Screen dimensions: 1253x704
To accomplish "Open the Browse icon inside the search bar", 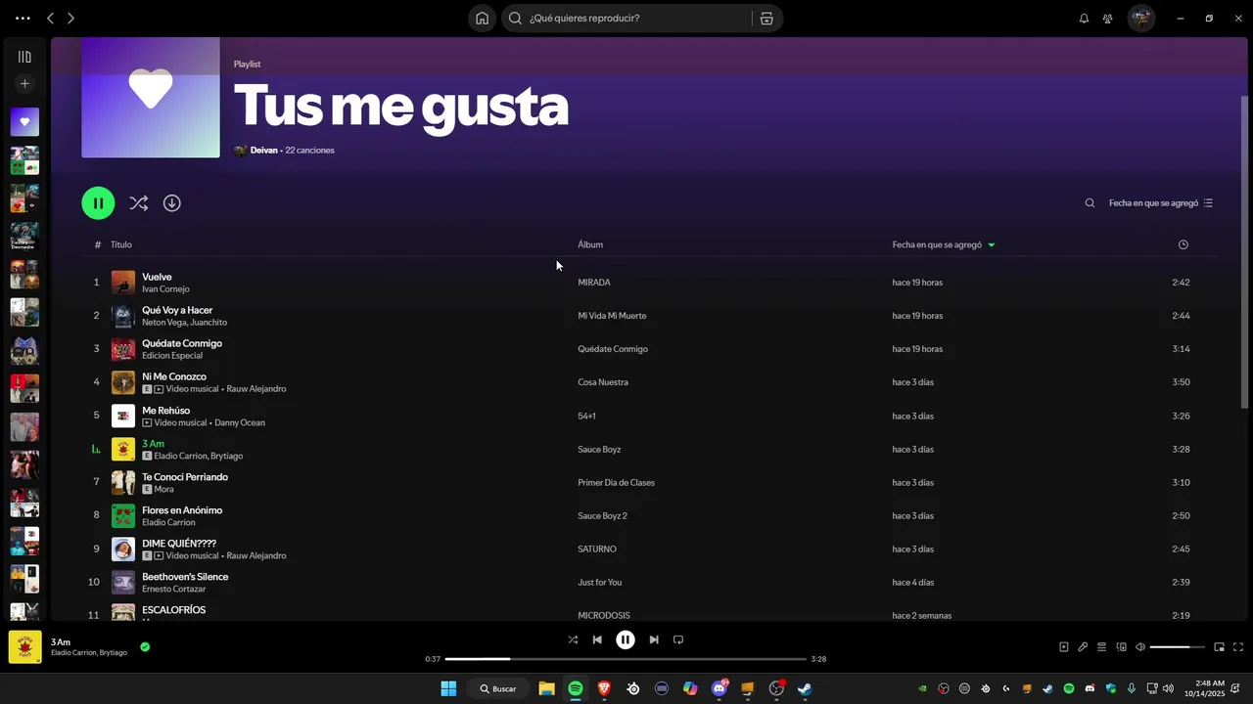I will coord(766,19).
